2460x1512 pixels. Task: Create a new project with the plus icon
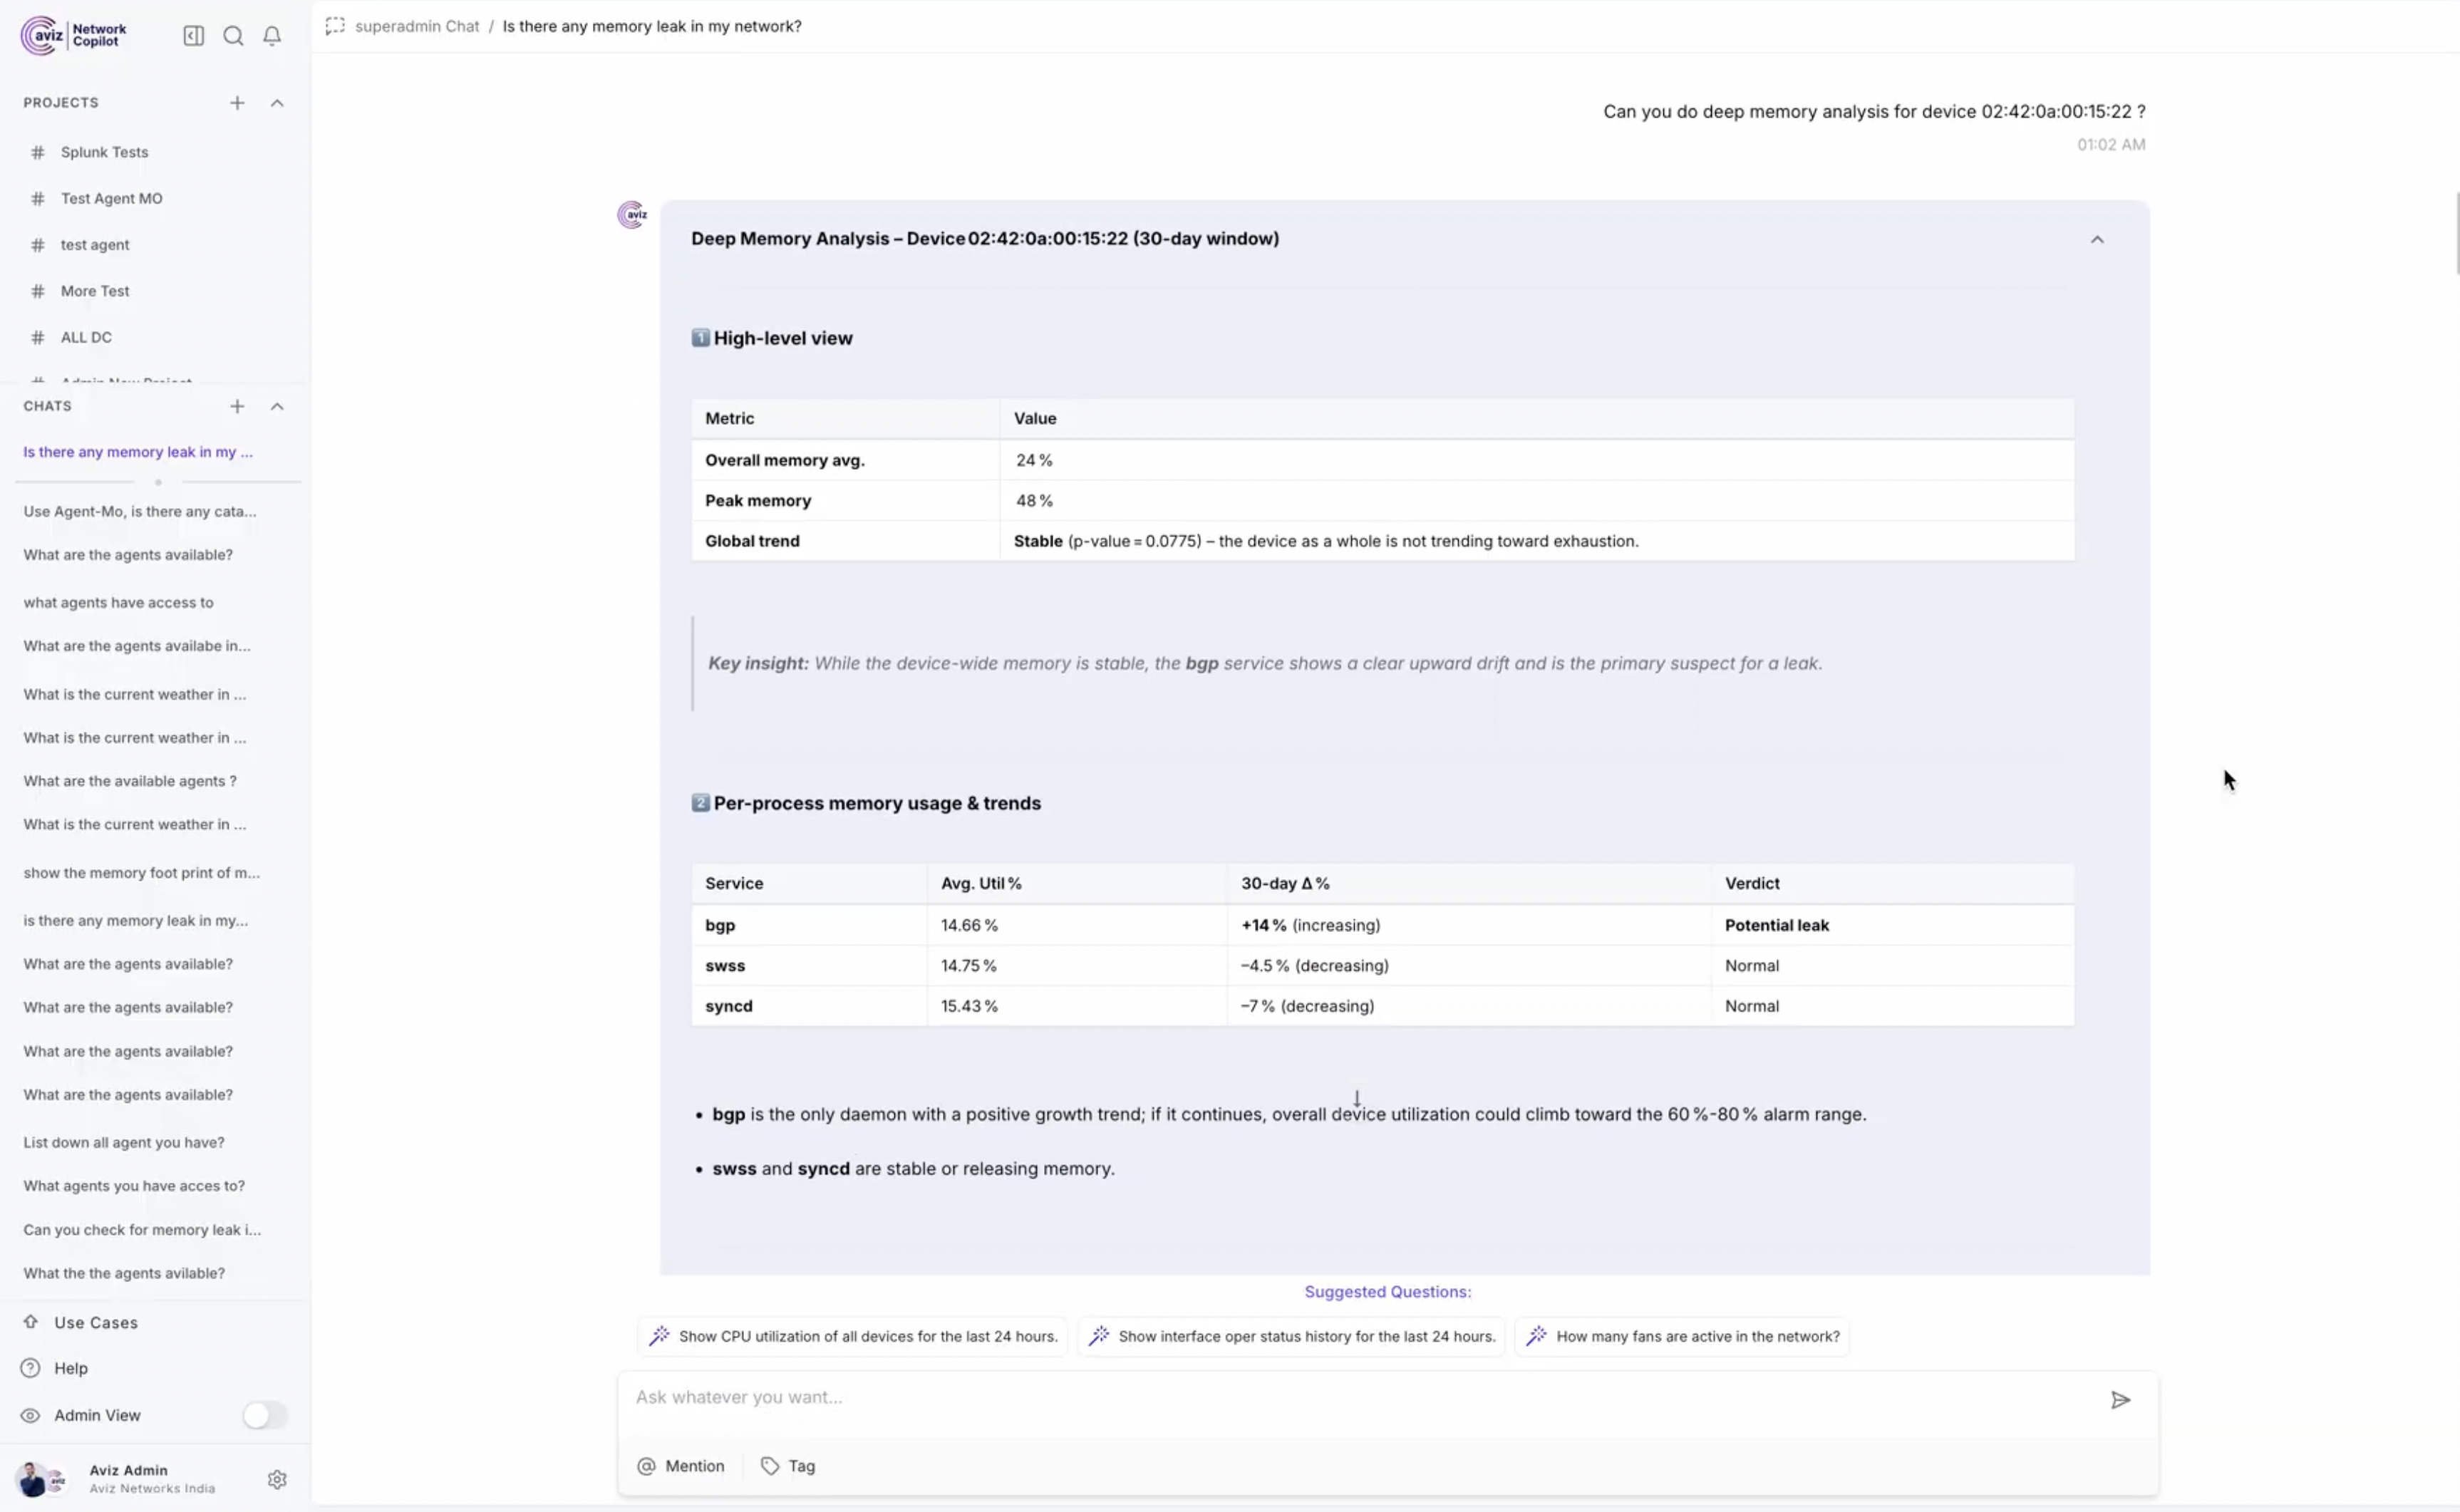pyautogui.click(x=237, y=102)
